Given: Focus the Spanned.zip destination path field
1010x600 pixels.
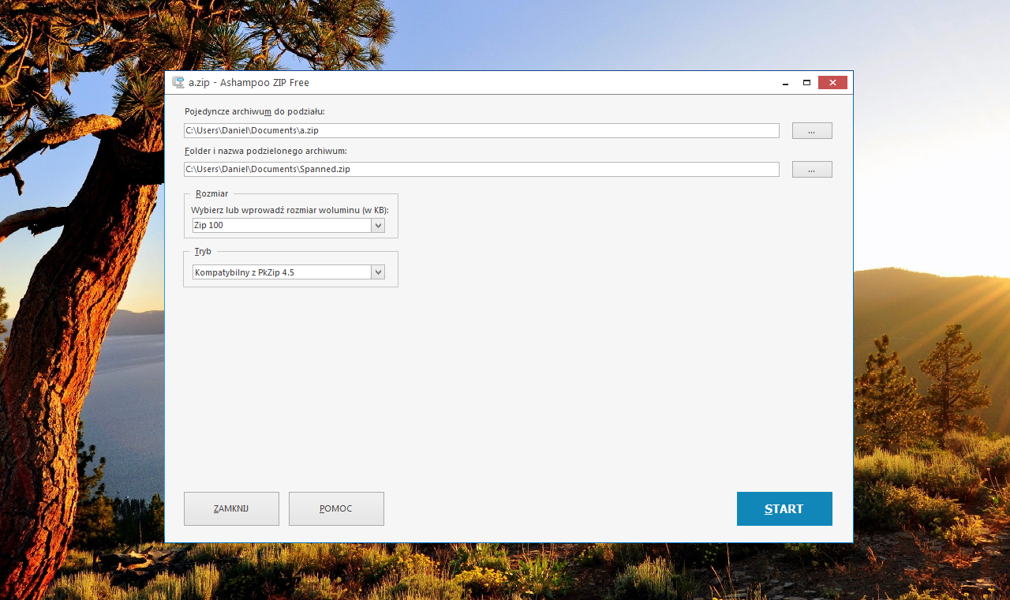Looking at the screenshot, I should (481, 169).
